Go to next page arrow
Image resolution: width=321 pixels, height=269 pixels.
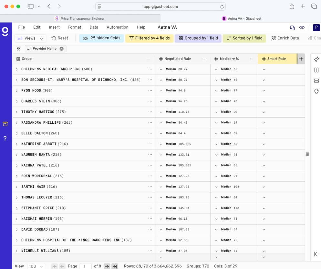point(107,266)
